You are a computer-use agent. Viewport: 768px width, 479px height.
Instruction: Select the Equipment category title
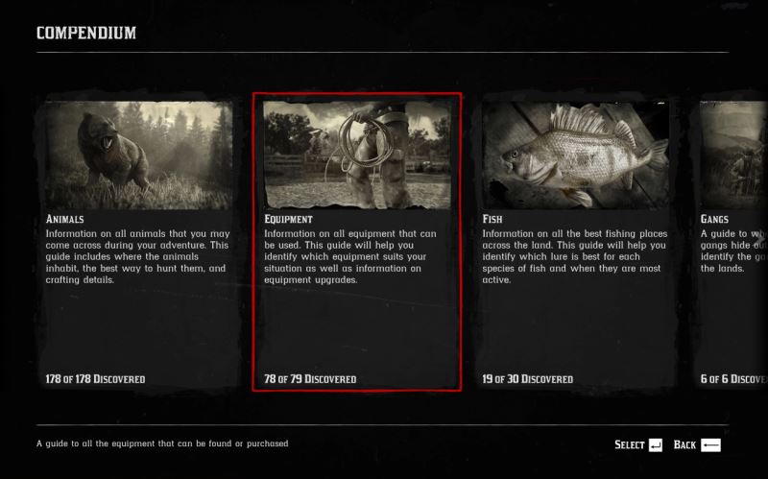point(288,219)
